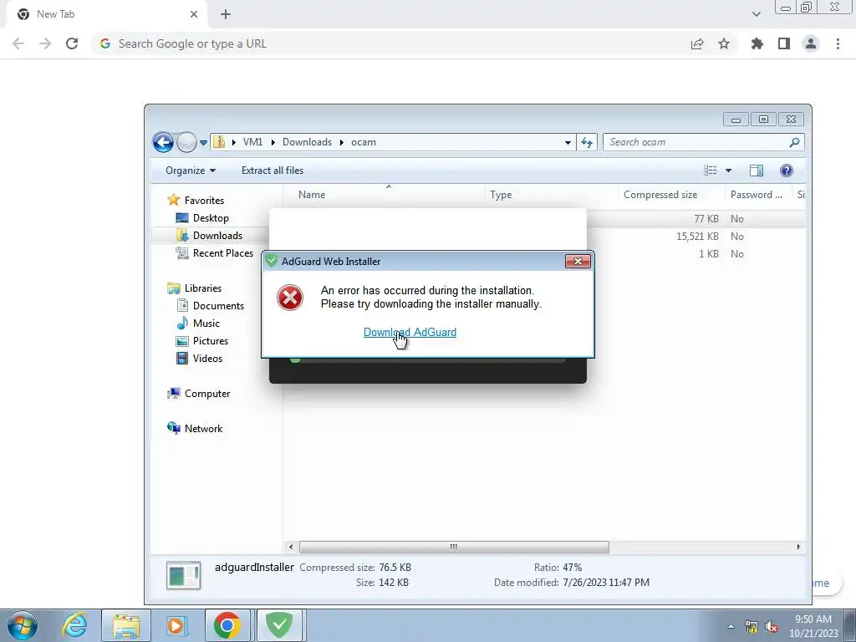Open Music library

coord(206,324)
